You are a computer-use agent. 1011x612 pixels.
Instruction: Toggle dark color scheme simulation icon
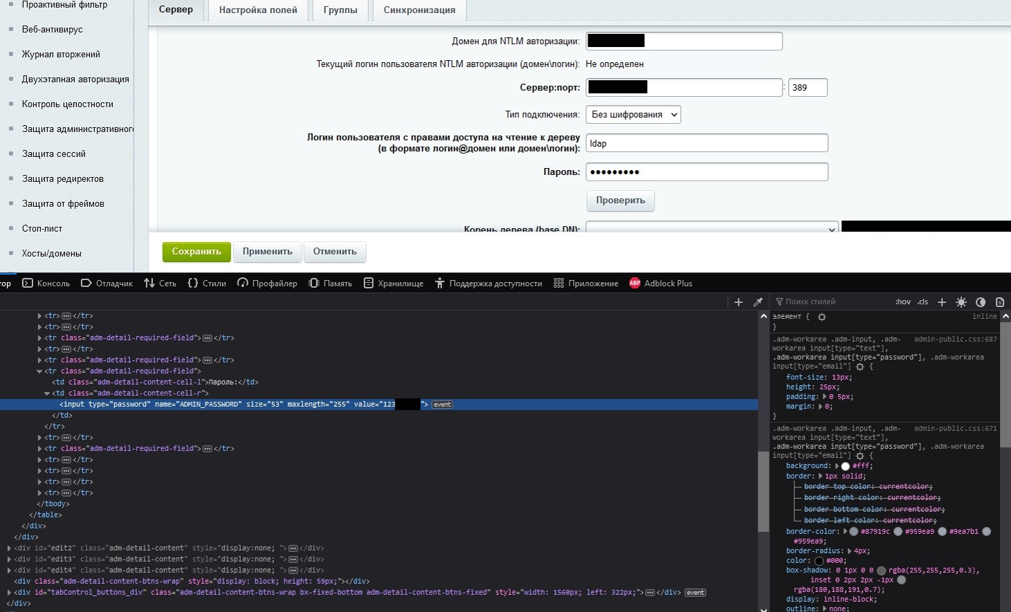pyautogui.click(x=981, y=302)
